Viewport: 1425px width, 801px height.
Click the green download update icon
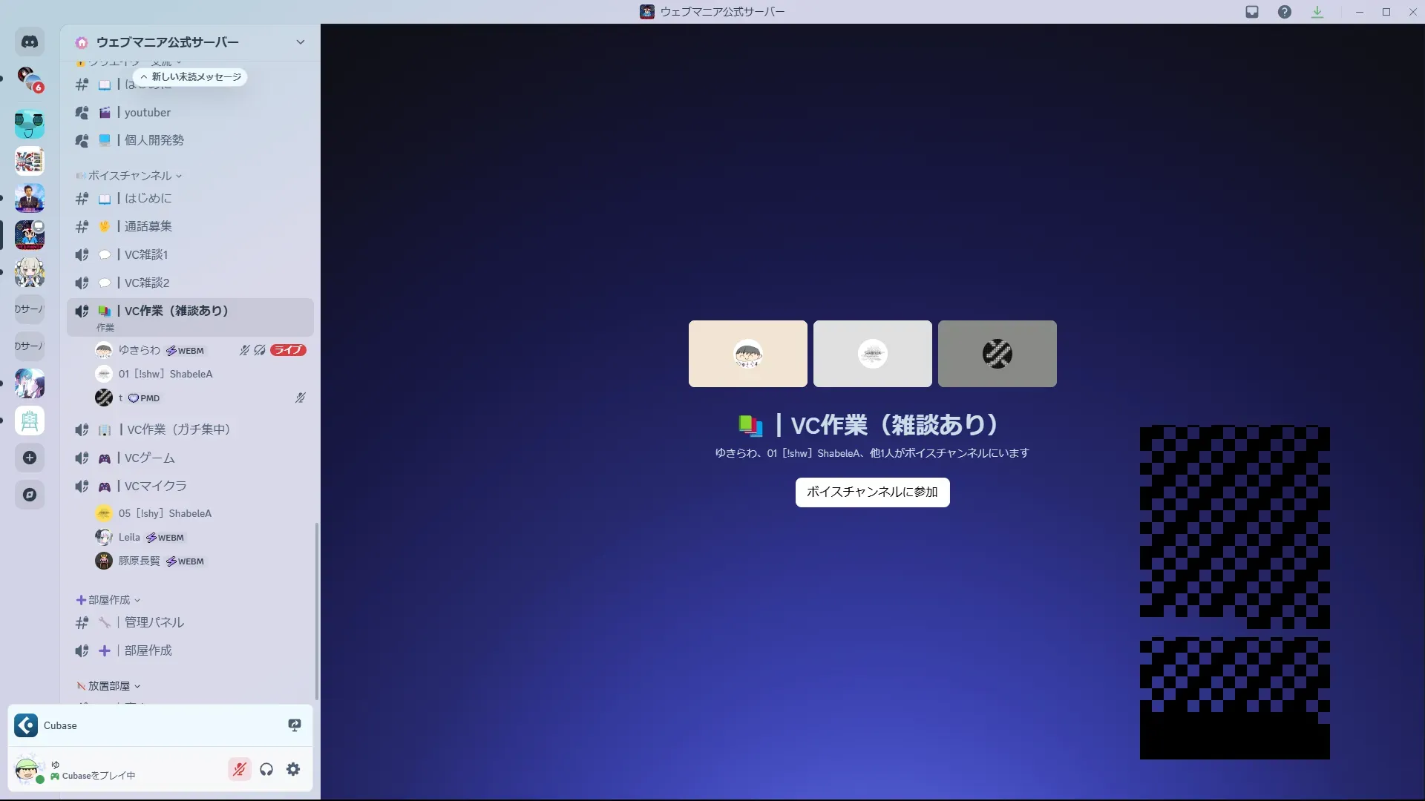pyautogui.click(x=1317, y=12)
